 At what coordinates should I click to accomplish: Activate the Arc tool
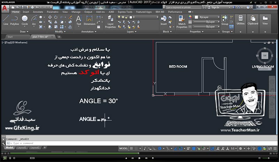(34, 20)
